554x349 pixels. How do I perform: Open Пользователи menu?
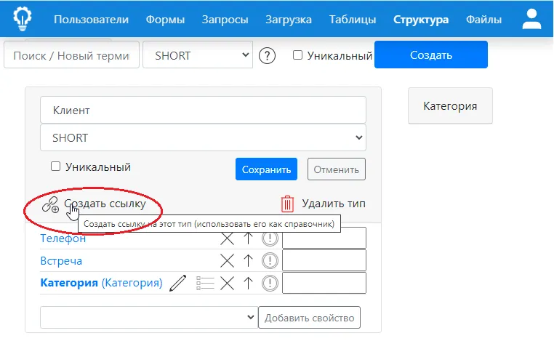tap(91, 20)
